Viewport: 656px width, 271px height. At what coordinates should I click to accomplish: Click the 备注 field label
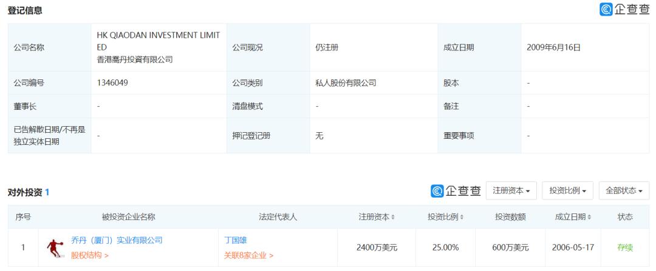[x=451, y=107]
